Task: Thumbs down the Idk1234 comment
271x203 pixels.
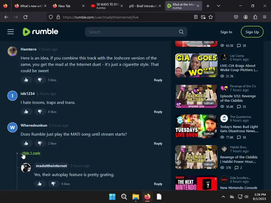Action: 40,112
